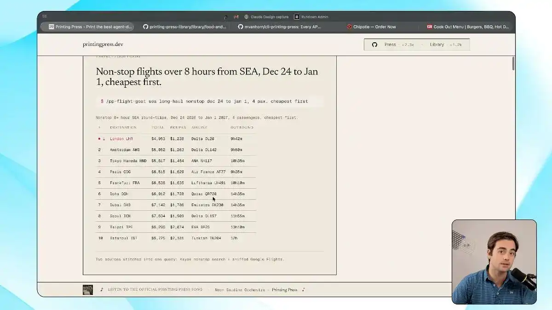Viewport: 552px width, 310px height.
Task: Click the Air France AF77 cell
Action: pos(208,172)
